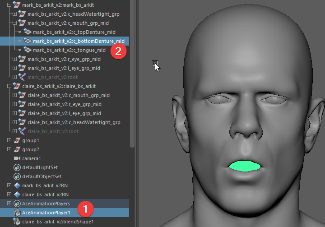
Task: Click the group2 transform icon
Action: click(17, 149)
